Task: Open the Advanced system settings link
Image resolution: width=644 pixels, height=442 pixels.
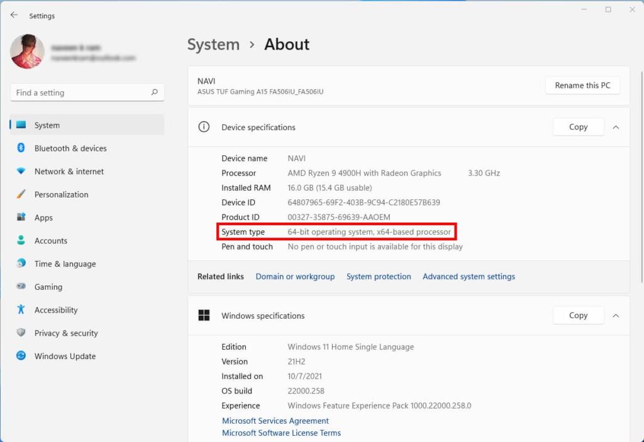Action: coord(469,277)
